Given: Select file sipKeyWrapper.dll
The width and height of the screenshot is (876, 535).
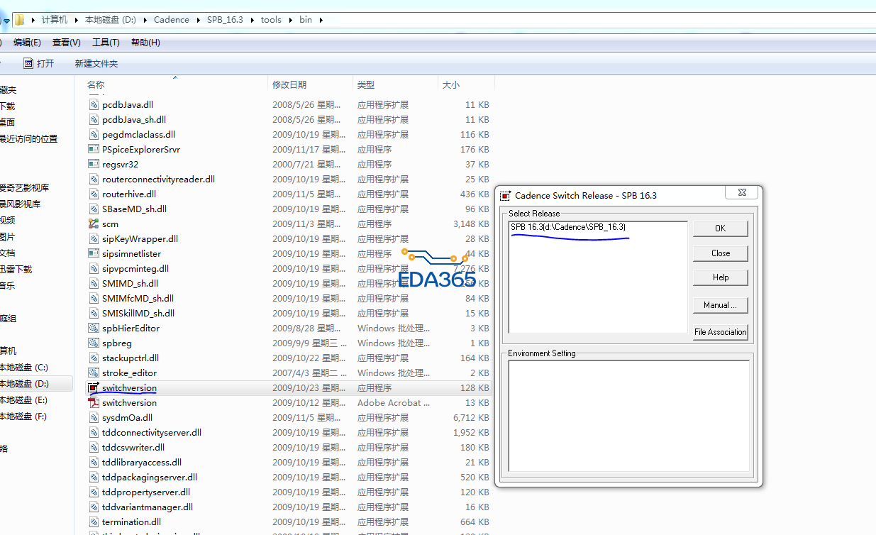Looking at the screenshot, I should (x=140, y=238).
